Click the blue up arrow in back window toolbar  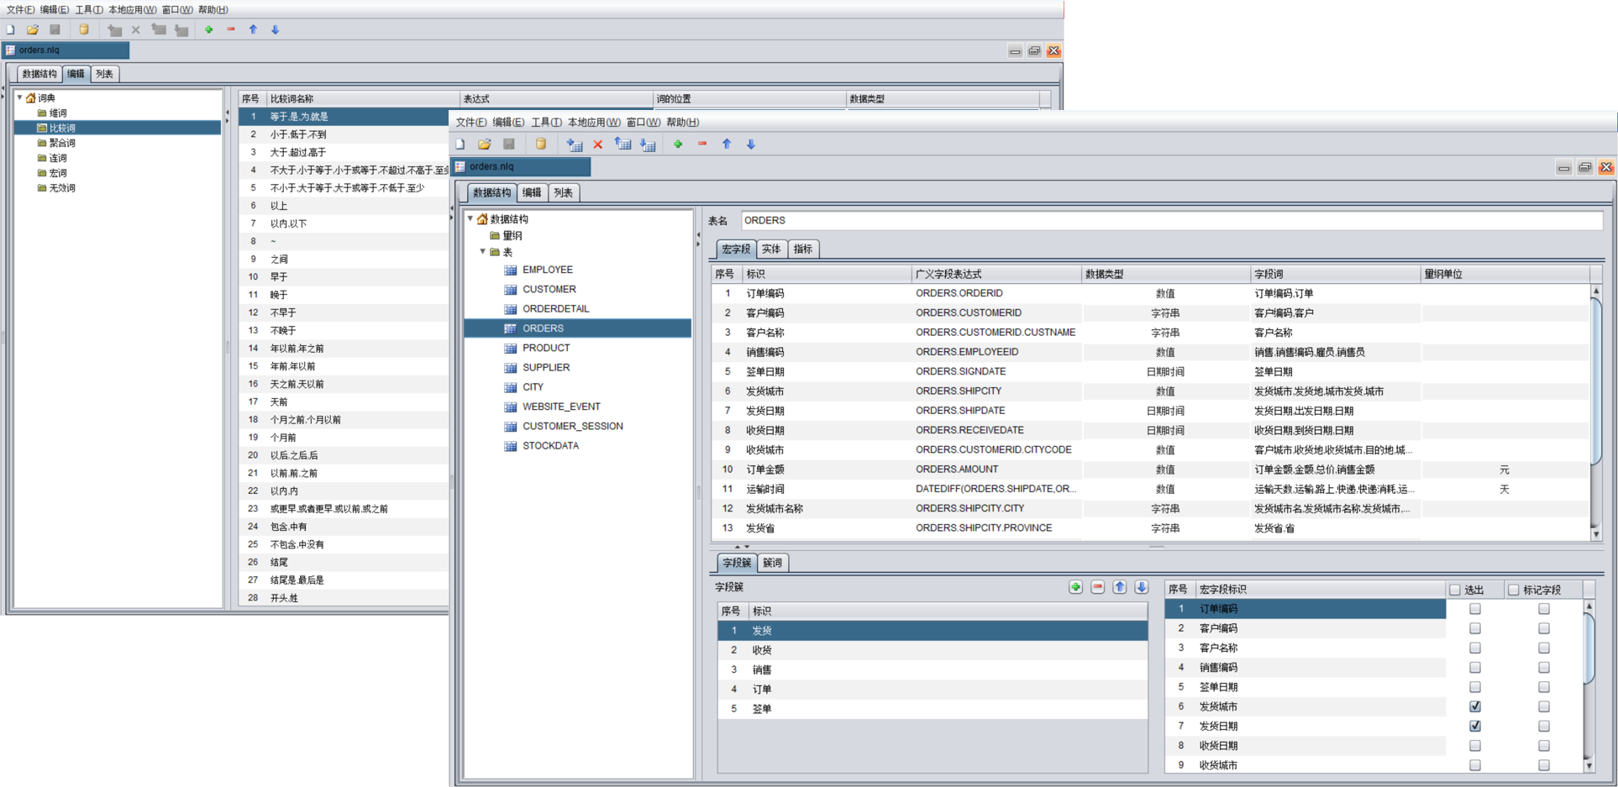pos(253,29)
